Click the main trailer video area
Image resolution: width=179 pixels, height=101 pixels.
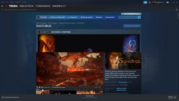70,69
